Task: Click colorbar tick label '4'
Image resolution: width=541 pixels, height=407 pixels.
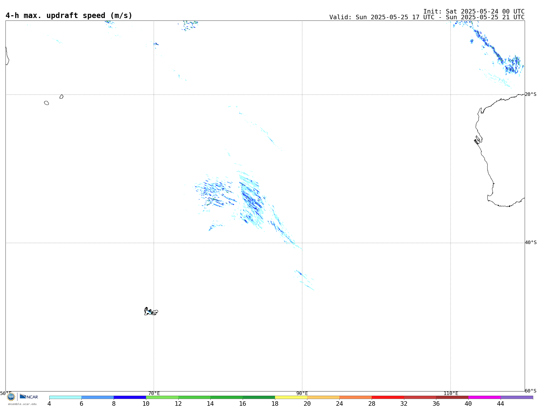Action: pyautogui.click(x=49, y=404)
